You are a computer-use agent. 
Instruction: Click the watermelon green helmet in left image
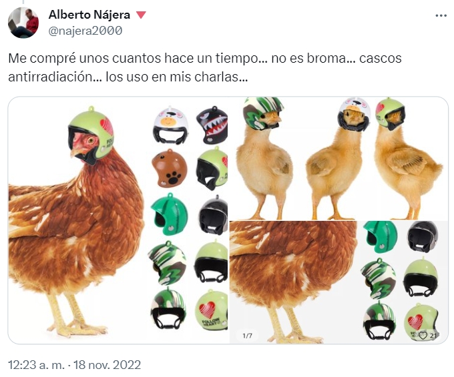tap(169, 214)
